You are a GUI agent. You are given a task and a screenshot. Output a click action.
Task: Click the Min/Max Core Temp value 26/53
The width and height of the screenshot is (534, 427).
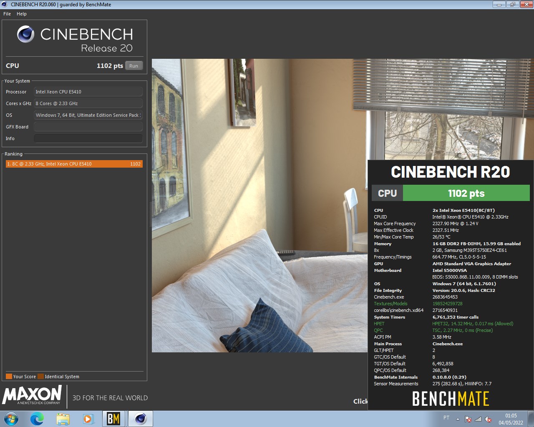point(441,237)
